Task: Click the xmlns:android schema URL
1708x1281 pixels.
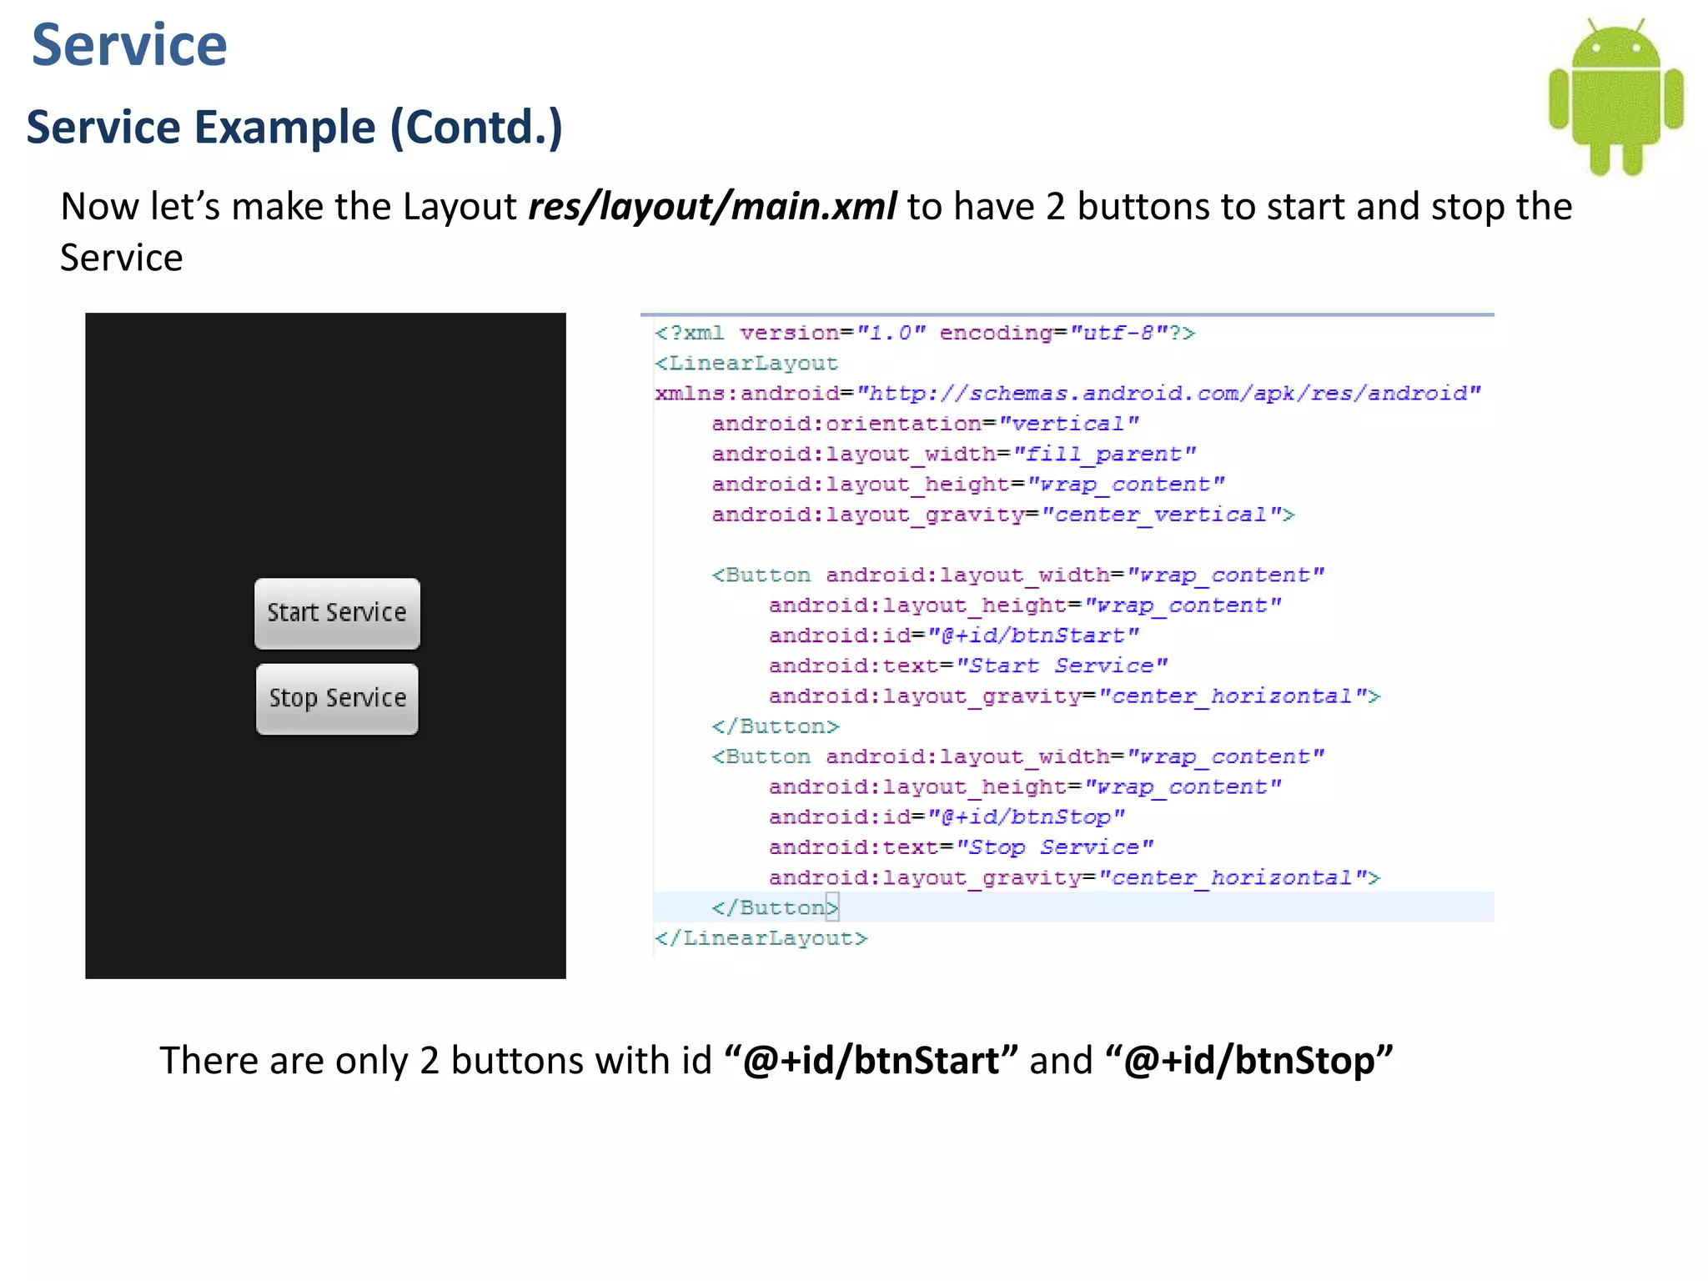Action: pos(1168,394)
